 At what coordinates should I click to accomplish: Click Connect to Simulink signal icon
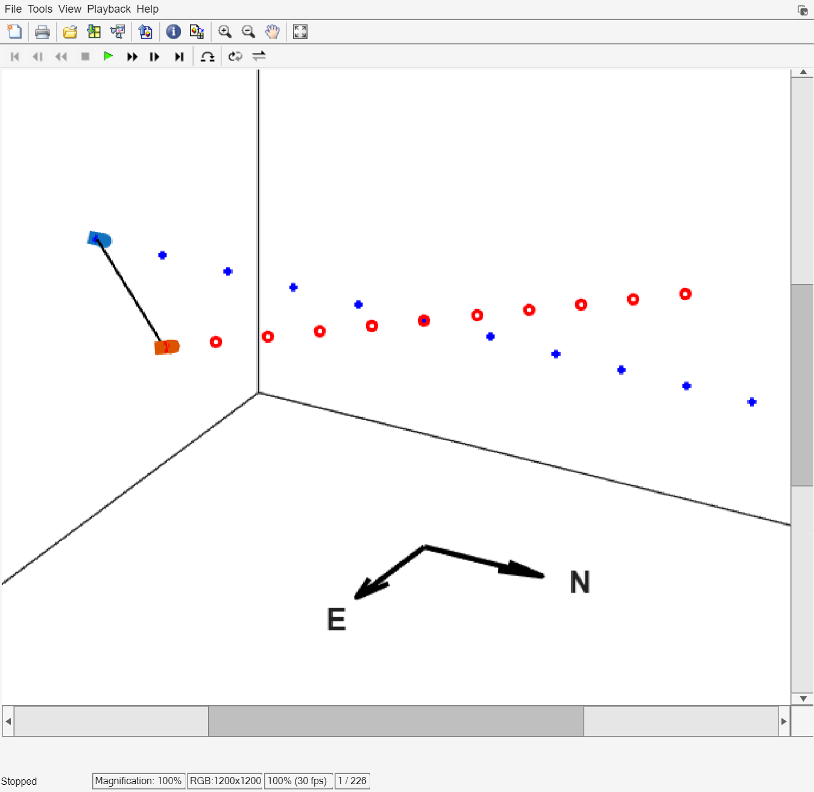coord(118,32)
